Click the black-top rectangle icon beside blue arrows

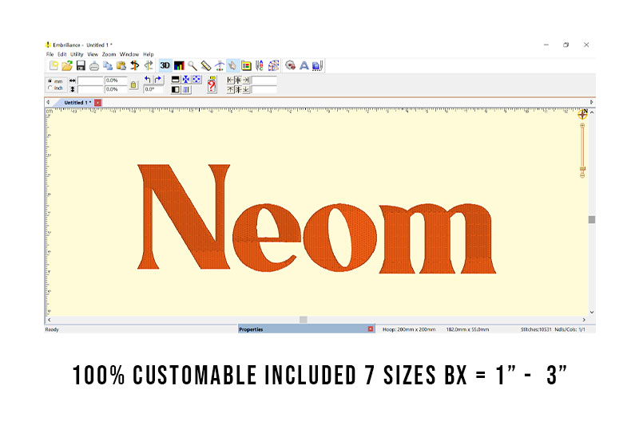pyautogui.click(x=176, y=79)
